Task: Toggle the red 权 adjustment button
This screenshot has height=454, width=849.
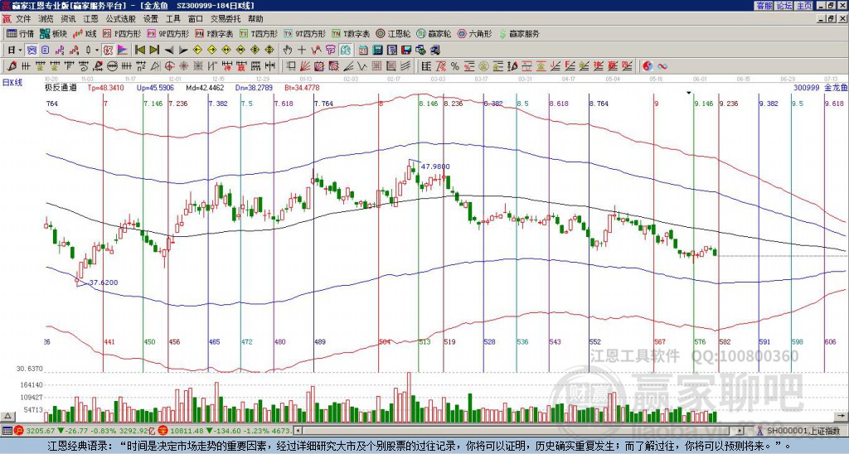Action: [x=109, y=51]
